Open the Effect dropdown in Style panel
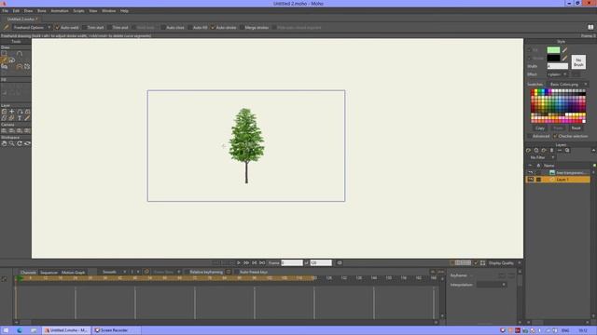597x335 pixels. [558, 74]
